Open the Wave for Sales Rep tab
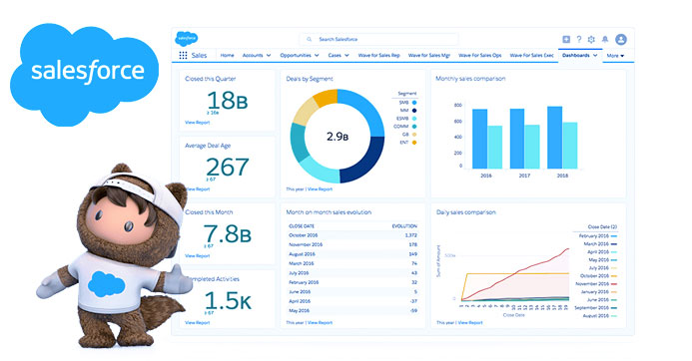The width and height of the screenshot is (692, 361). pos(378,56)
